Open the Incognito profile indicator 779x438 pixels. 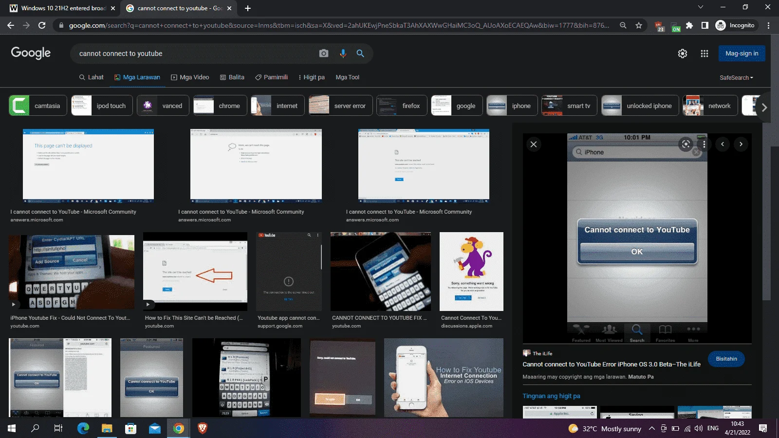coord(735,25)
